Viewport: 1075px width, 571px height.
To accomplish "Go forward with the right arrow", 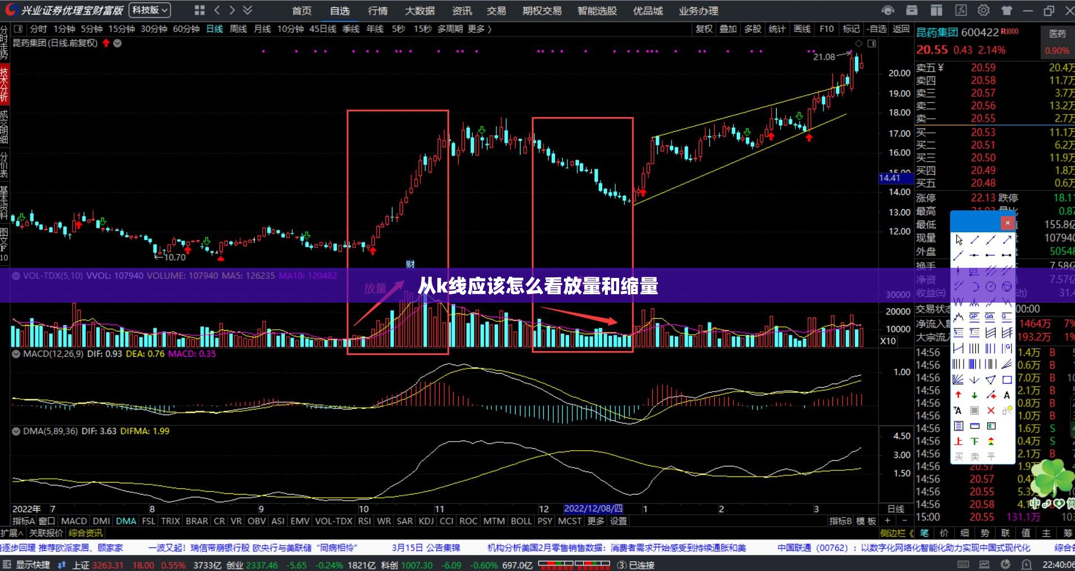I will [232, 10].
